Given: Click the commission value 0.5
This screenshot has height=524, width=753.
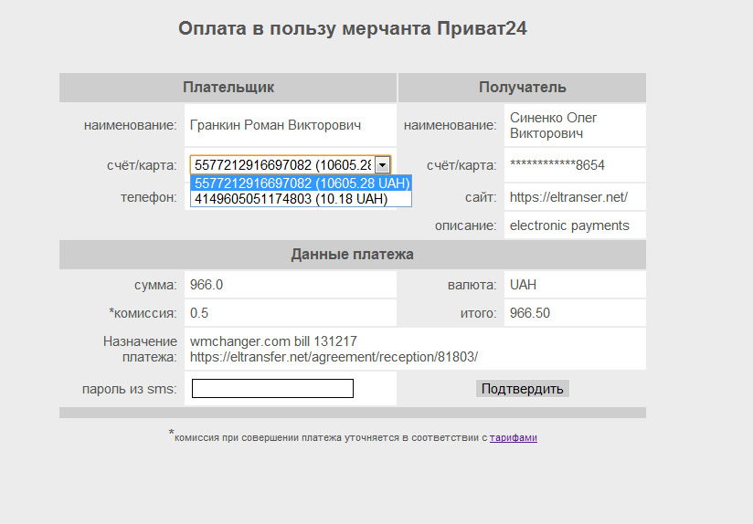Looking at the screenshot, I should tap(199, 313).
